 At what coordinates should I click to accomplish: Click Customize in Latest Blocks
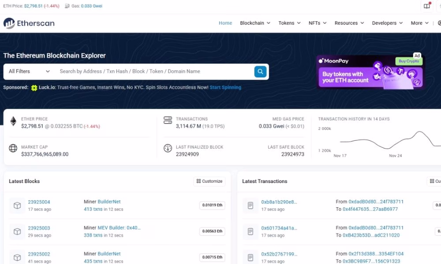click(209, 181)
